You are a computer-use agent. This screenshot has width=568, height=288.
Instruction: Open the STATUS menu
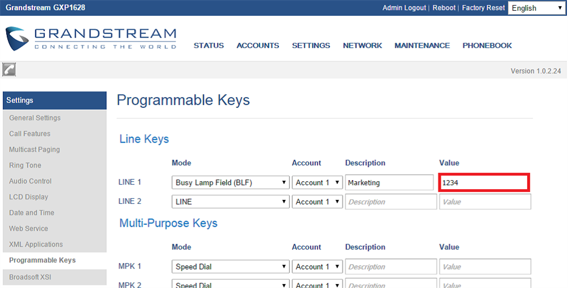coord(208,45)
